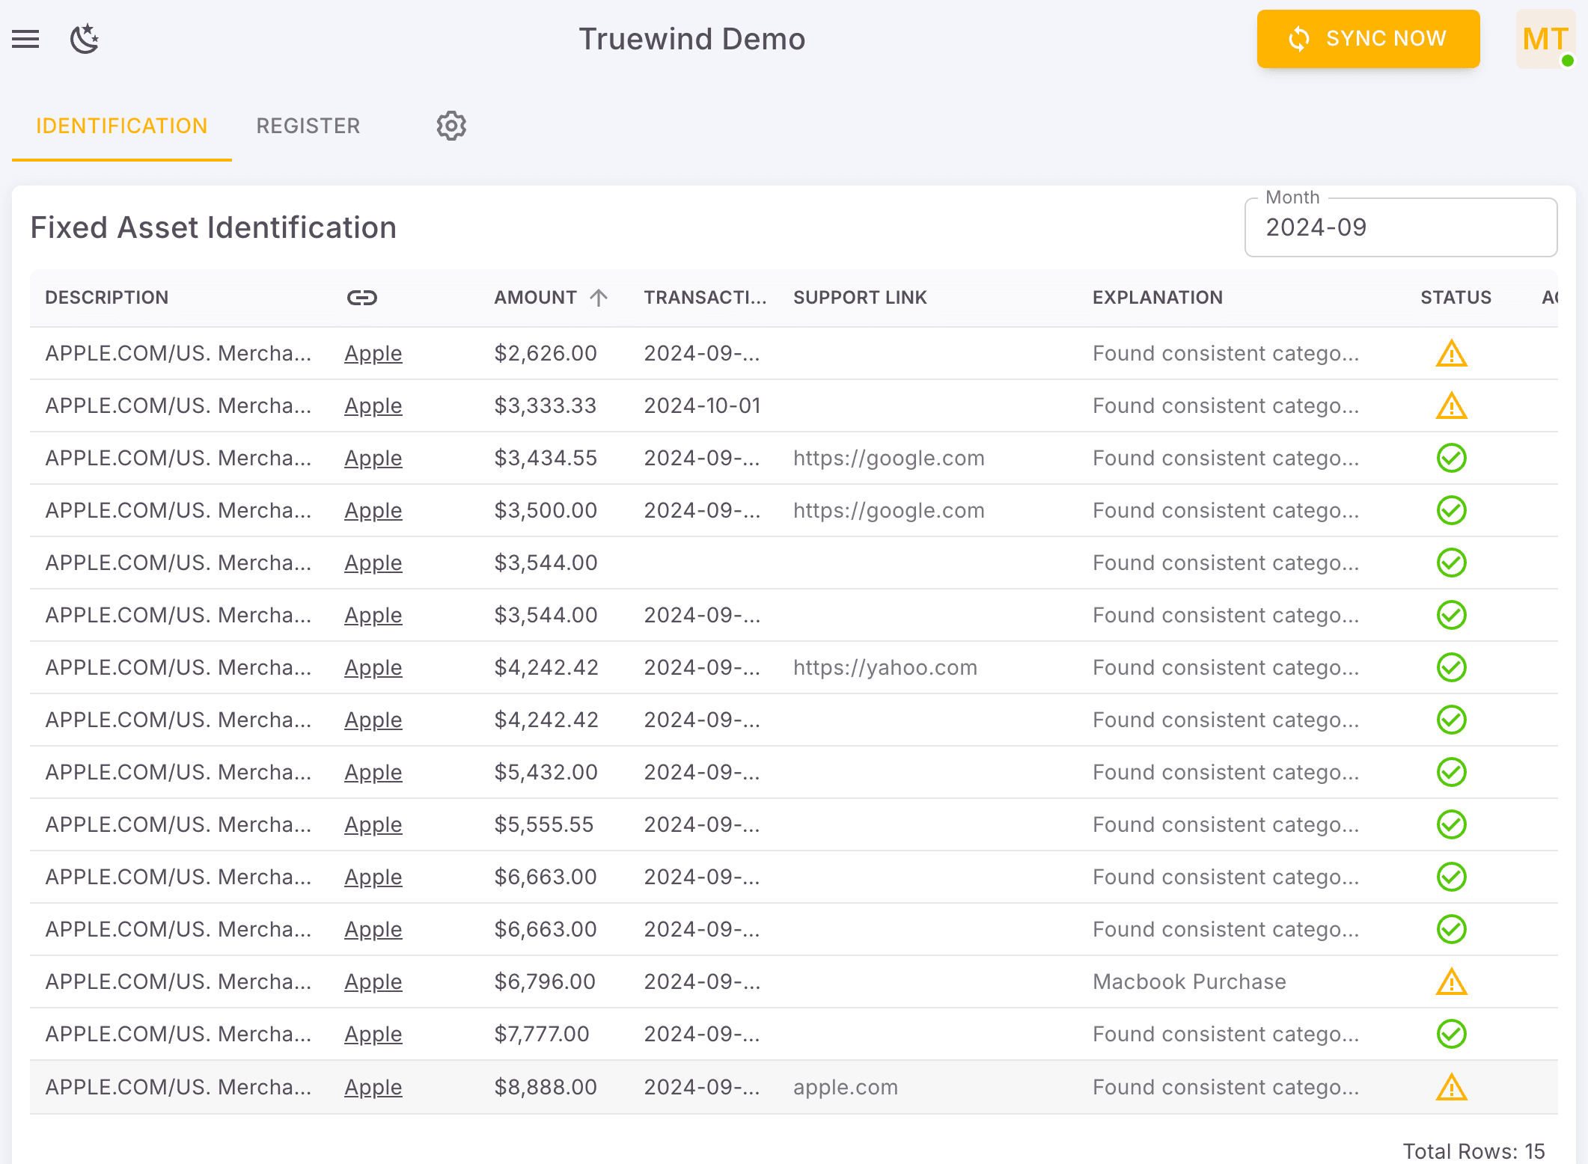Open the hamburger navigation menu
Screen dimensions: 1588x1164
25,39
